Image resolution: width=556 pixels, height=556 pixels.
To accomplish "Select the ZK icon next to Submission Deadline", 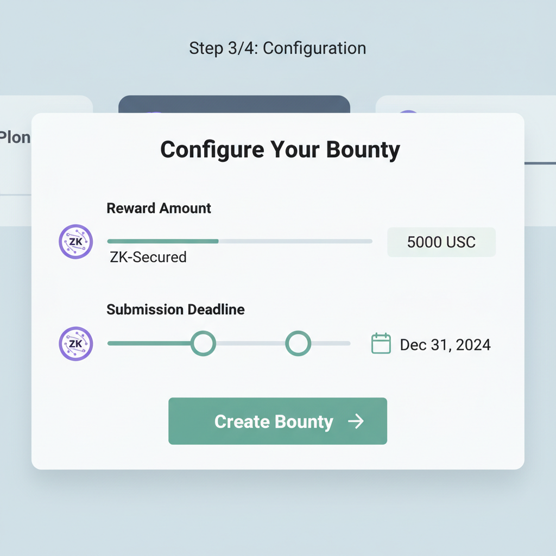I will point(75,344).
